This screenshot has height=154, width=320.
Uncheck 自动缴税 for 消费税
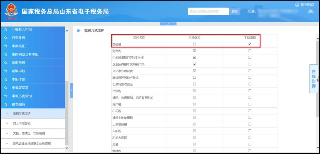tap(194, 51)
